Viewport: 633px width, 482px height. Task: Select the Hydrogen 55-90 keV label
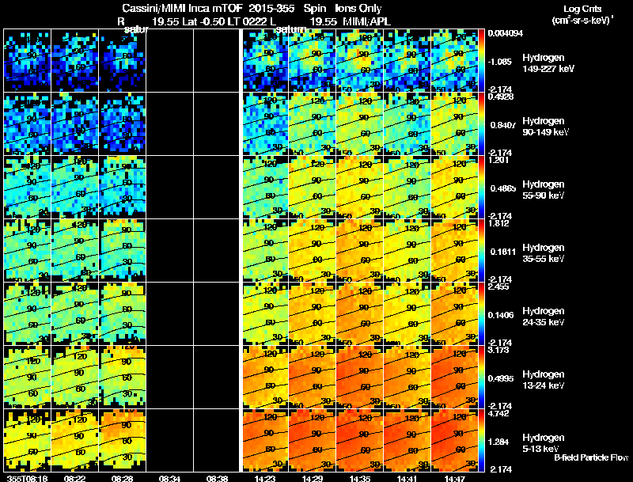544,190
